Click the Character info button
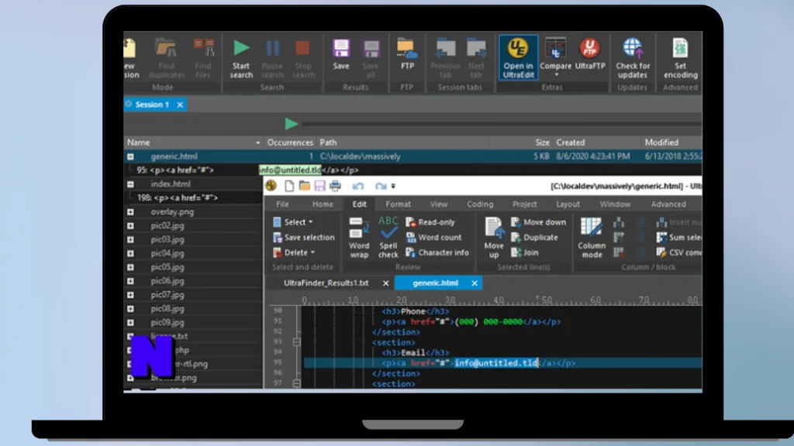Viewport: 794px width, 446px height. coord(437,252)
